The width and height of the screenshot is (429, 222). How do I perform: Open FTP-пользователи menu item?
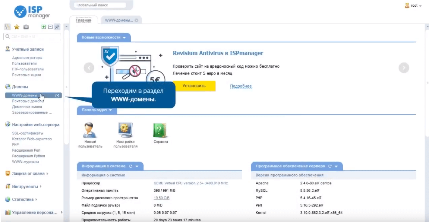[28, 69]
